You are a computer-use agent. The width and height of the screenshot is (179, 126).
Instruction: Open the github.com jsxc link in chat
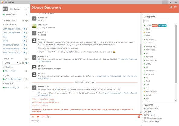click(87, 60)
